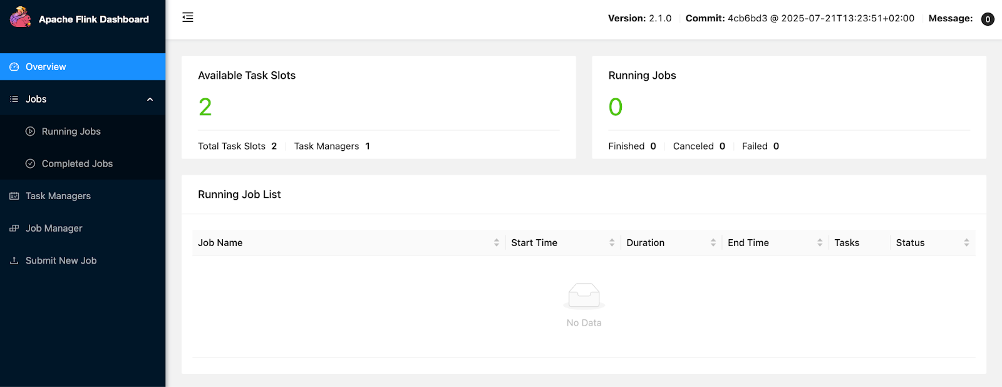Viewport: 1002px width, 387px height.
Task: Click the Running Jobs play-circle icon
Action: tap(30, 132)
